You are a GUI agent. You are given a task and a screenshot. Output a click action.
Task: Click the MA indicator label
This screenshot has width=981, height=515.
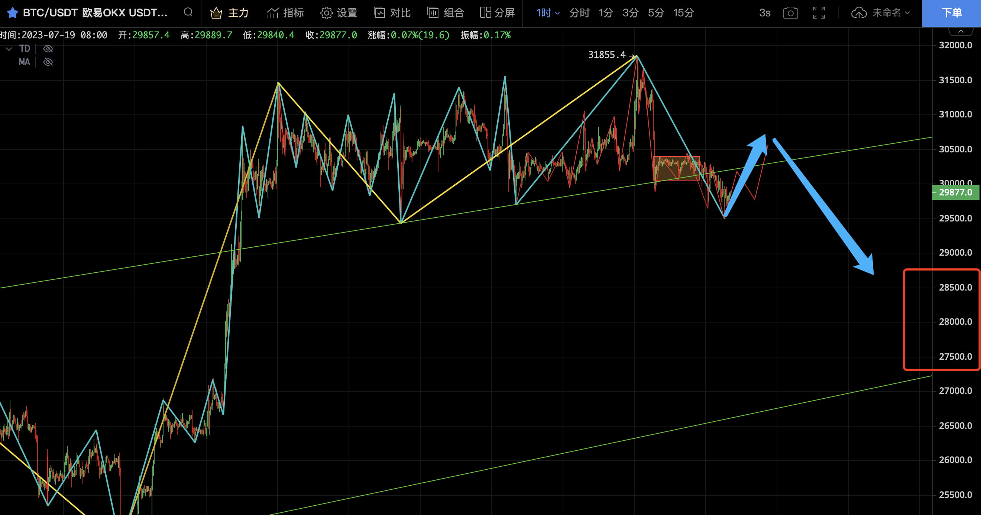pyautogui.click(x=25, y=62)
